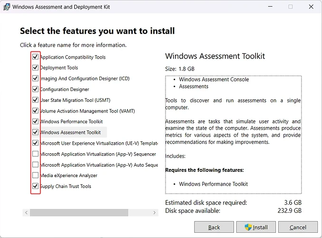Select the Windows Assessment Toolkit feature name
Screen dimensions: 322x238
[70, 132]
